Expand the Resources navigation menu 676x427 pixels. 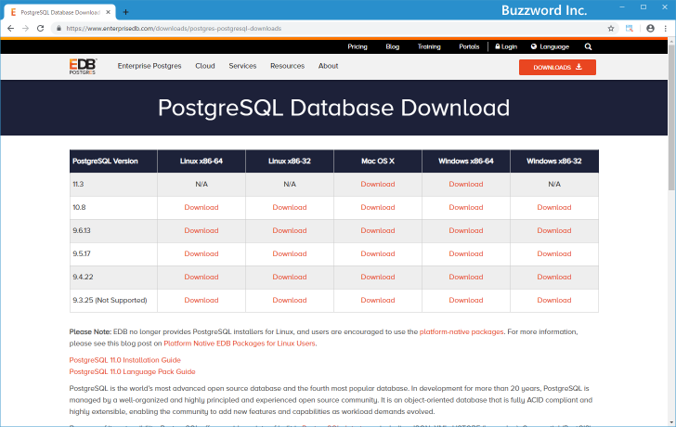(x=287, y=67)
